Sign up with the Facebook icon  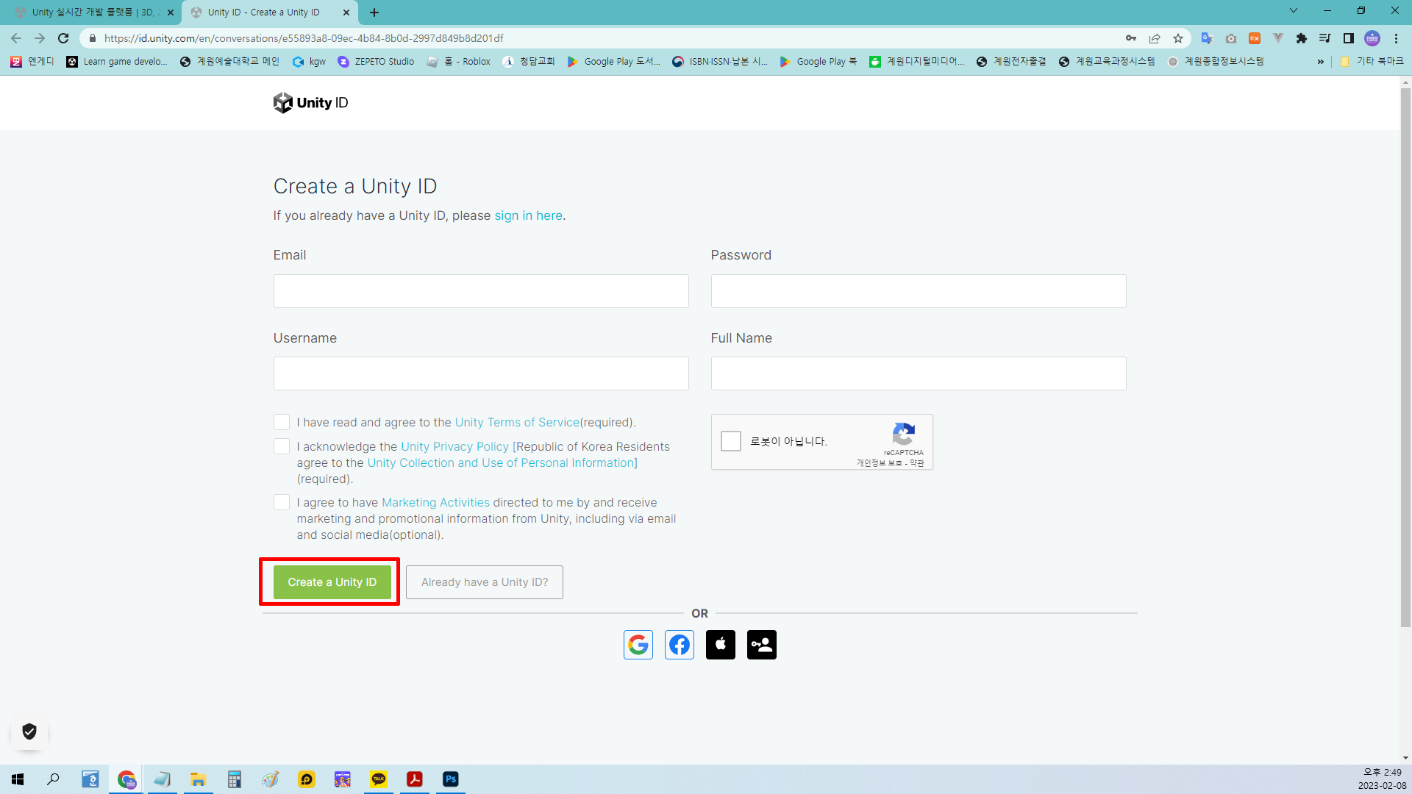coord(679,645)
